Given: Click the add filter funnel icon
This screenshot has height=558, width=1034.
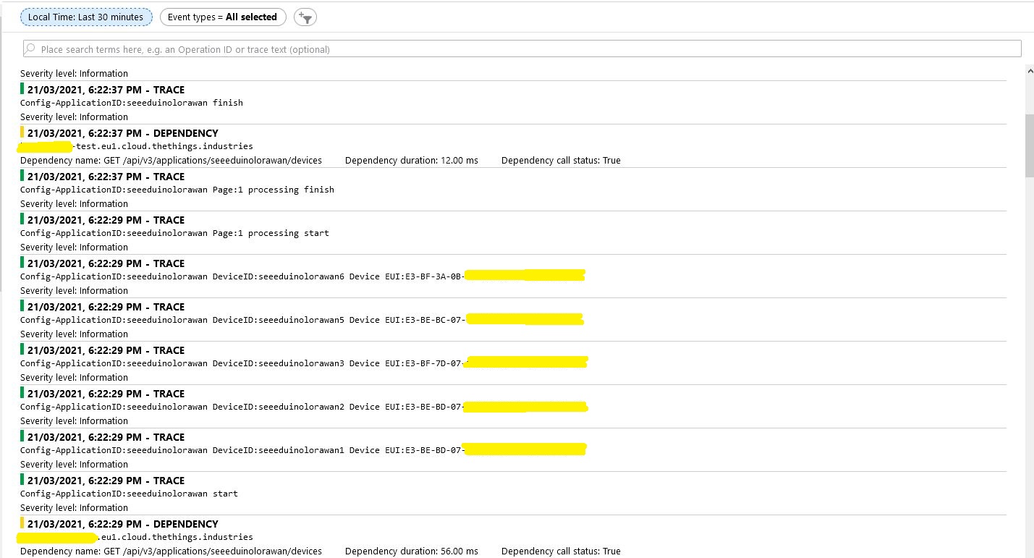Looking at the screenshot, I should (305, 17).
